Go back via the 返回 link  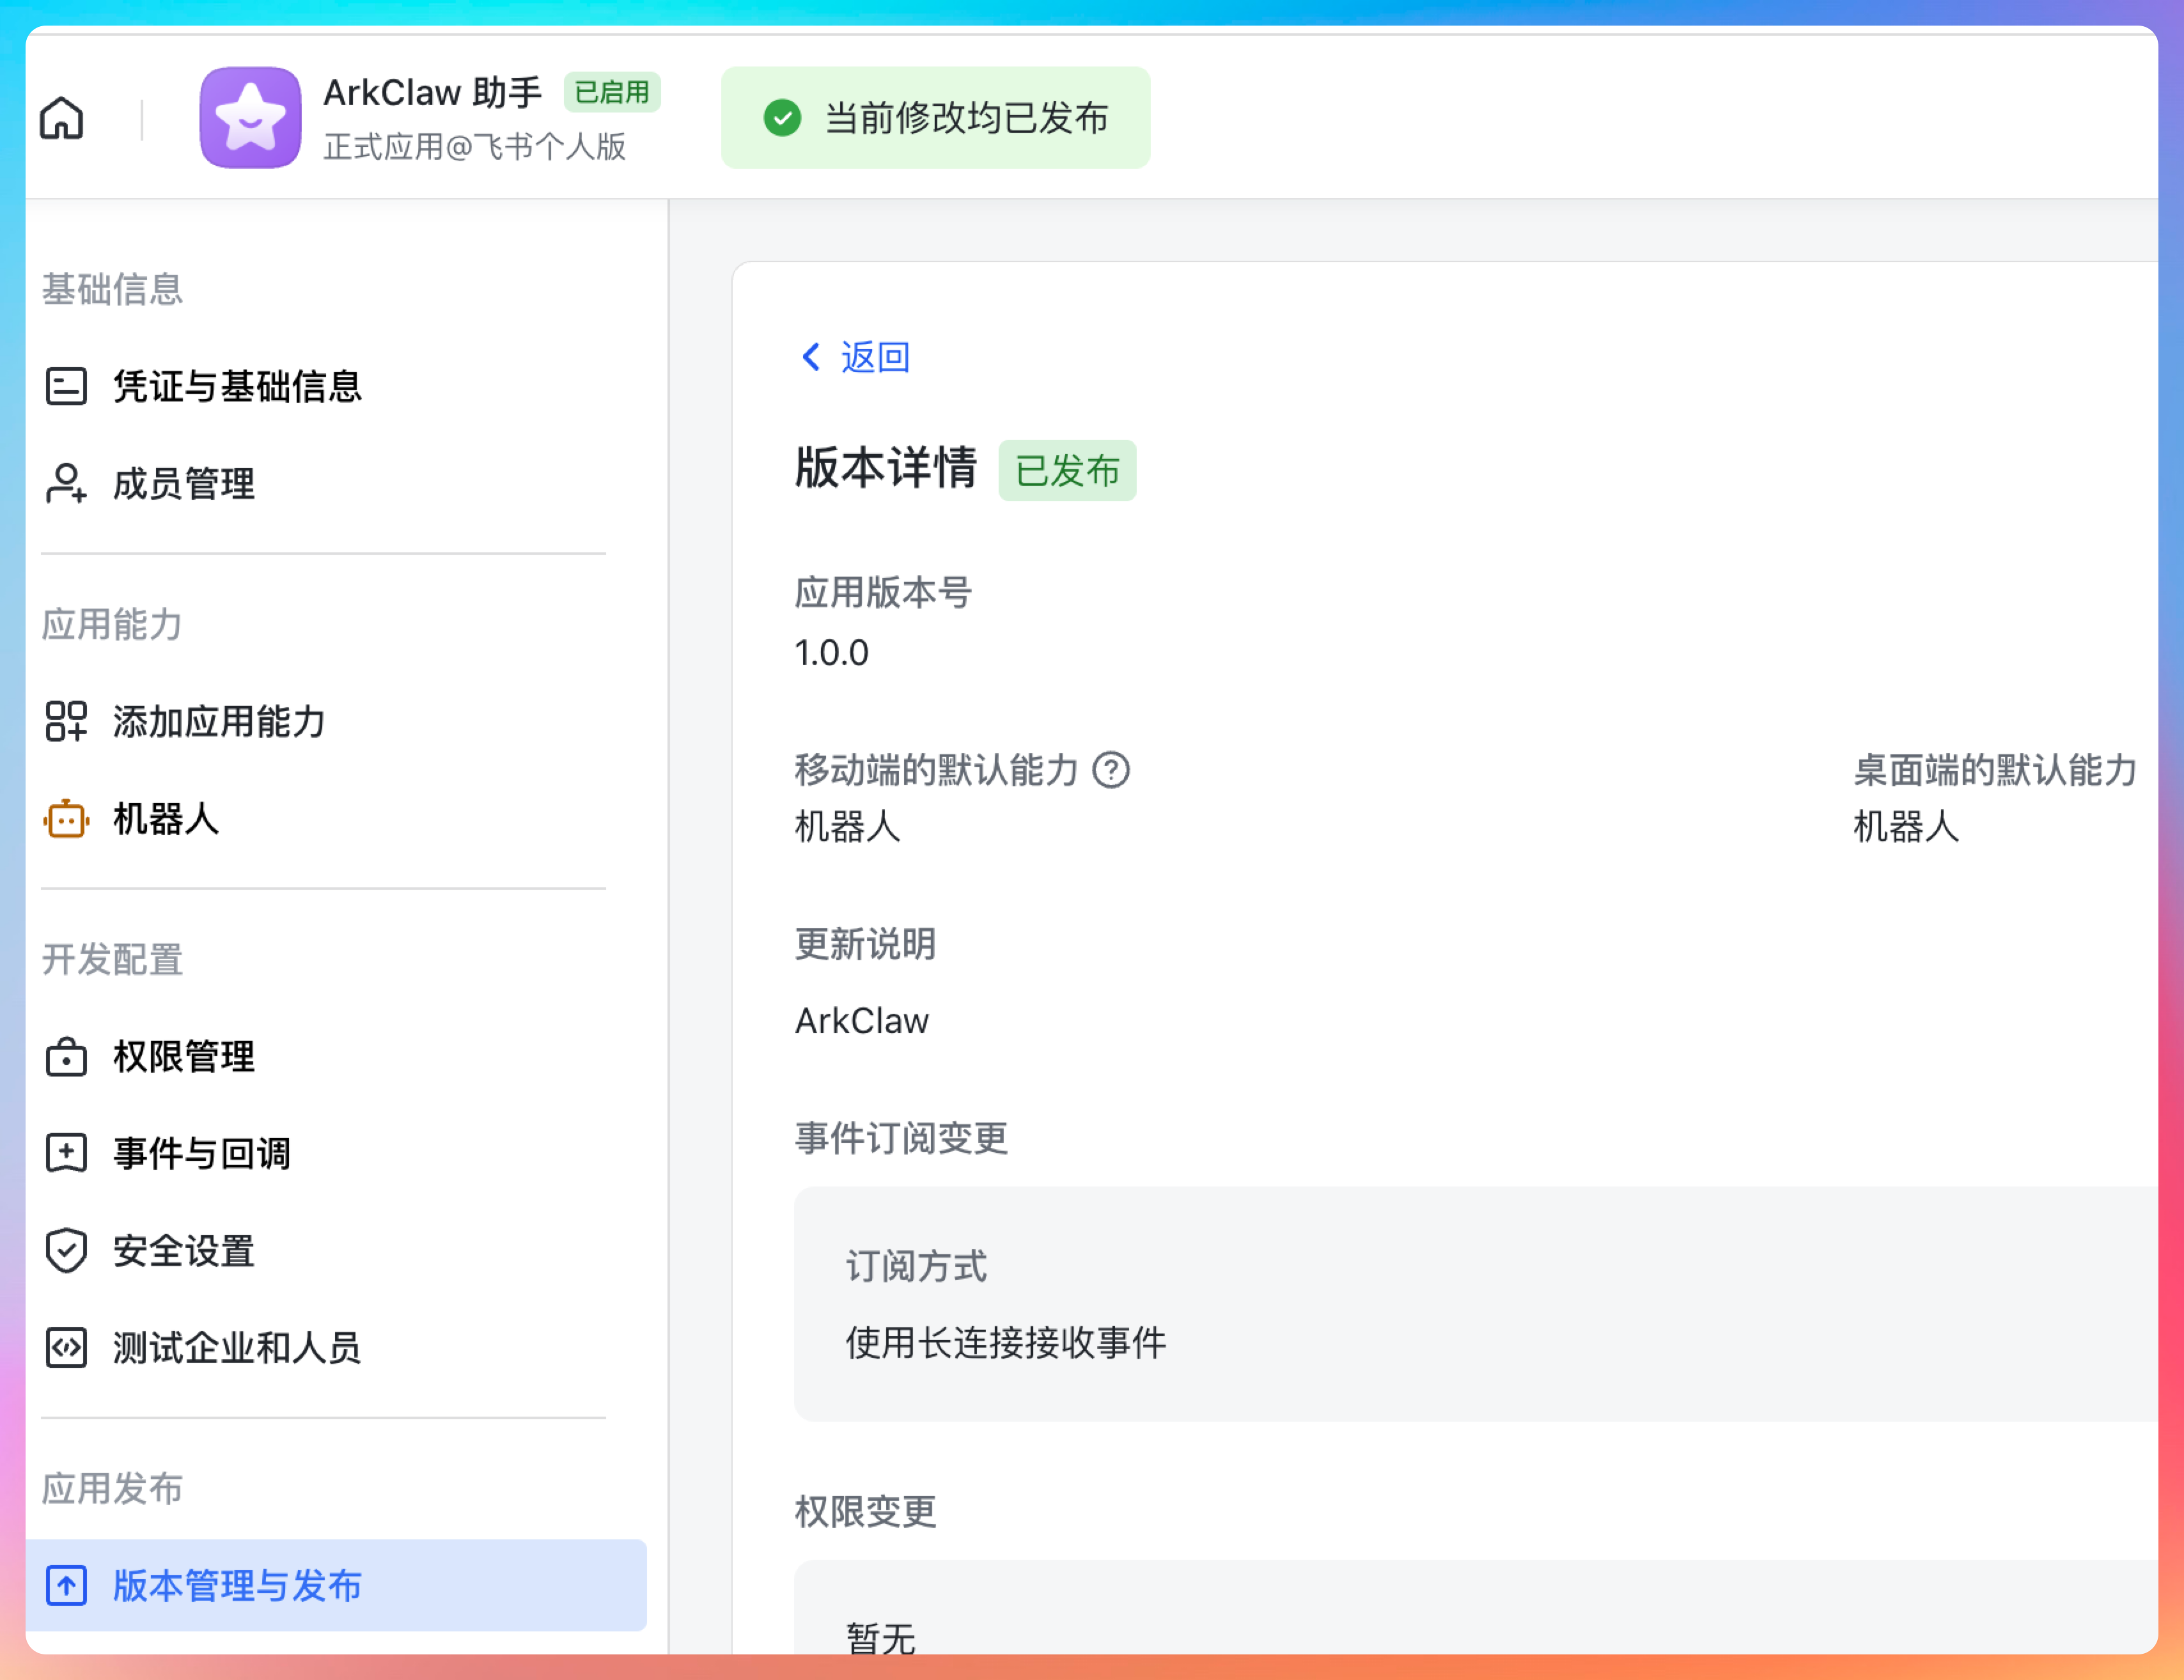coord(875,357)
